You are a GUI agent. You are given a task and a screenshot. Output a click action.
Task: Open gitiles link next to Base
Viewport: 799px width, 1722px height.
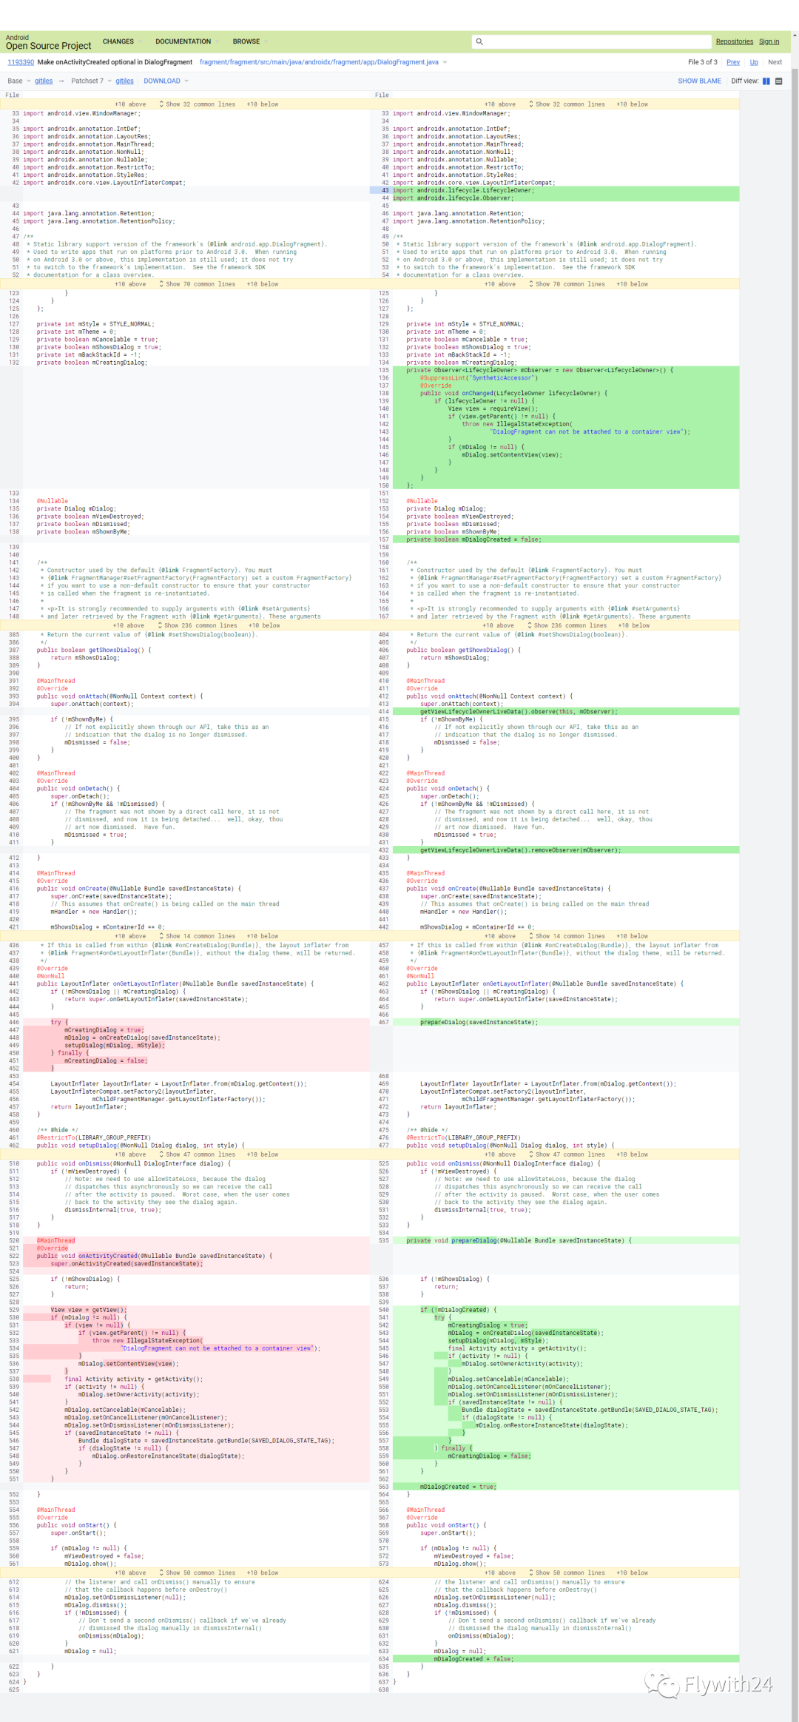tap(44, 81)
